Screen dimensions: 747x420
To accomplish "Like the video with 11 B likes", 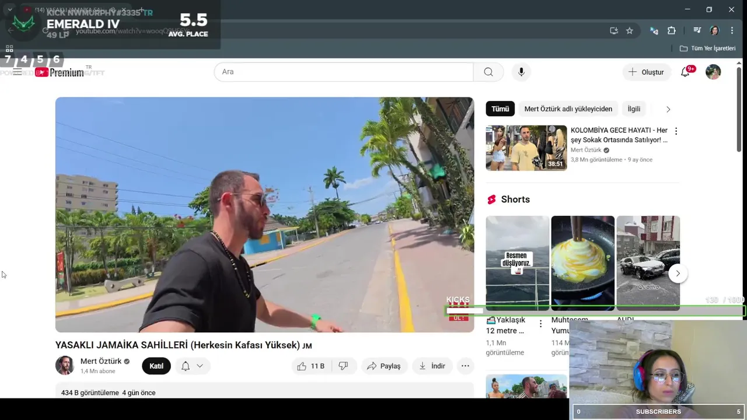I will (311, 366).
